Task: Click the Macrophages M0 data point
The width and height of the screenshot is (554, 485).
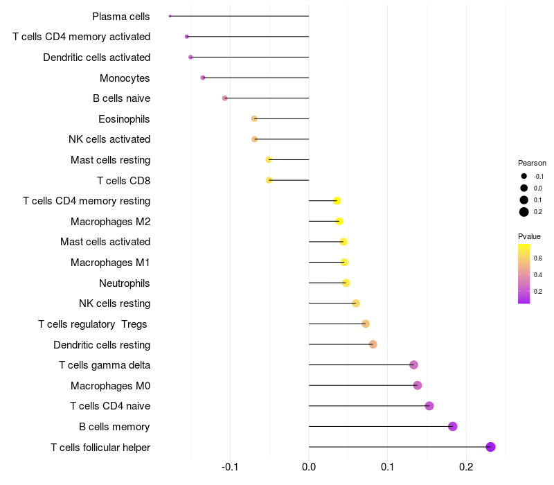Action: [x=418, y=385]
